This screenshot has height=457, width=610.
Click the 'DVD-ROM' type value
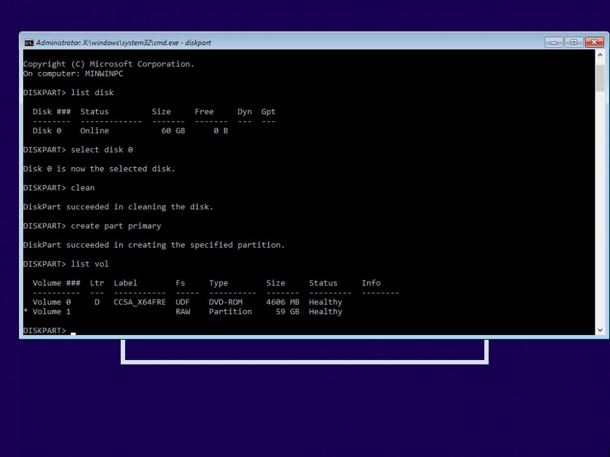click(226, 302)
